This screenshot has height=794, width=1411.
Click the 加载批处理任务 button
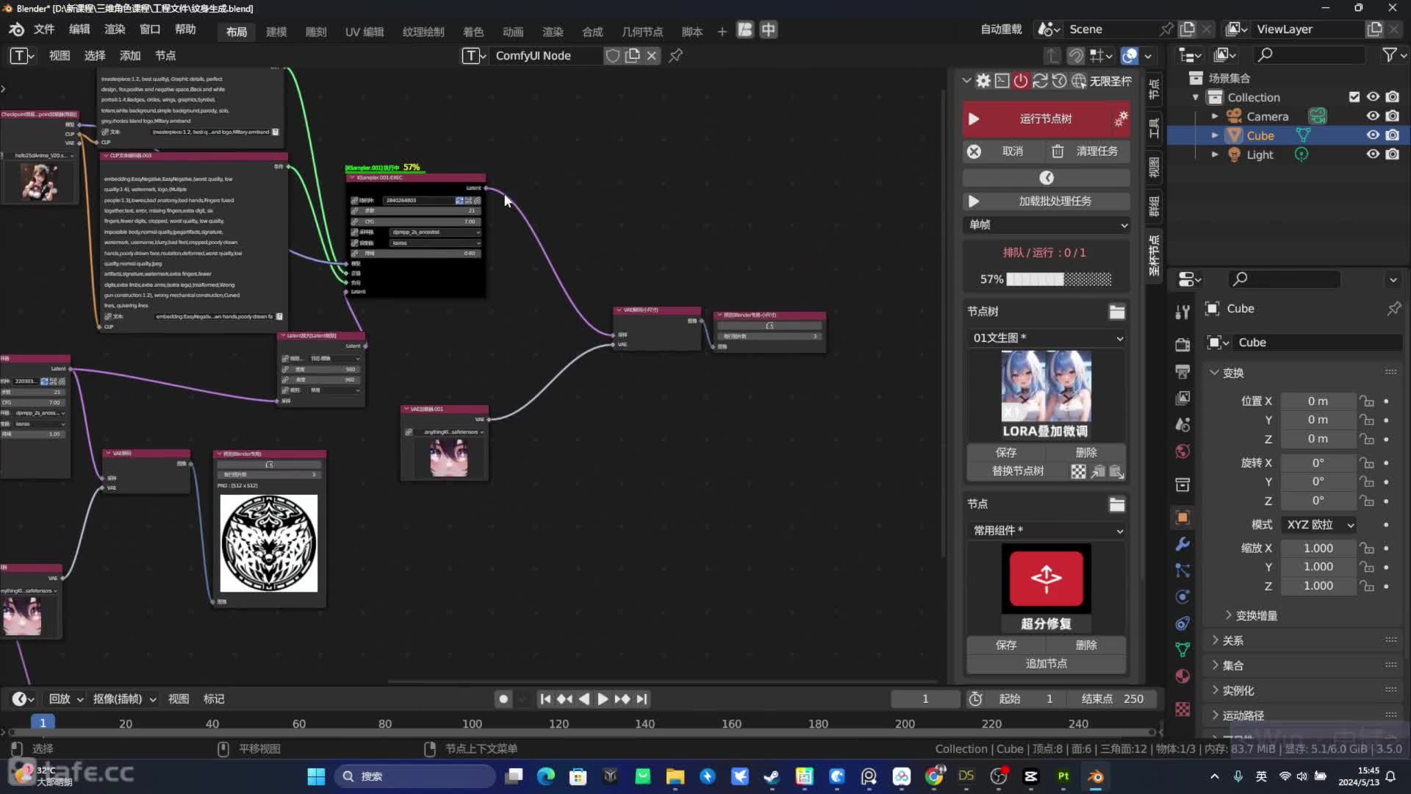[x=1046, y=201]
